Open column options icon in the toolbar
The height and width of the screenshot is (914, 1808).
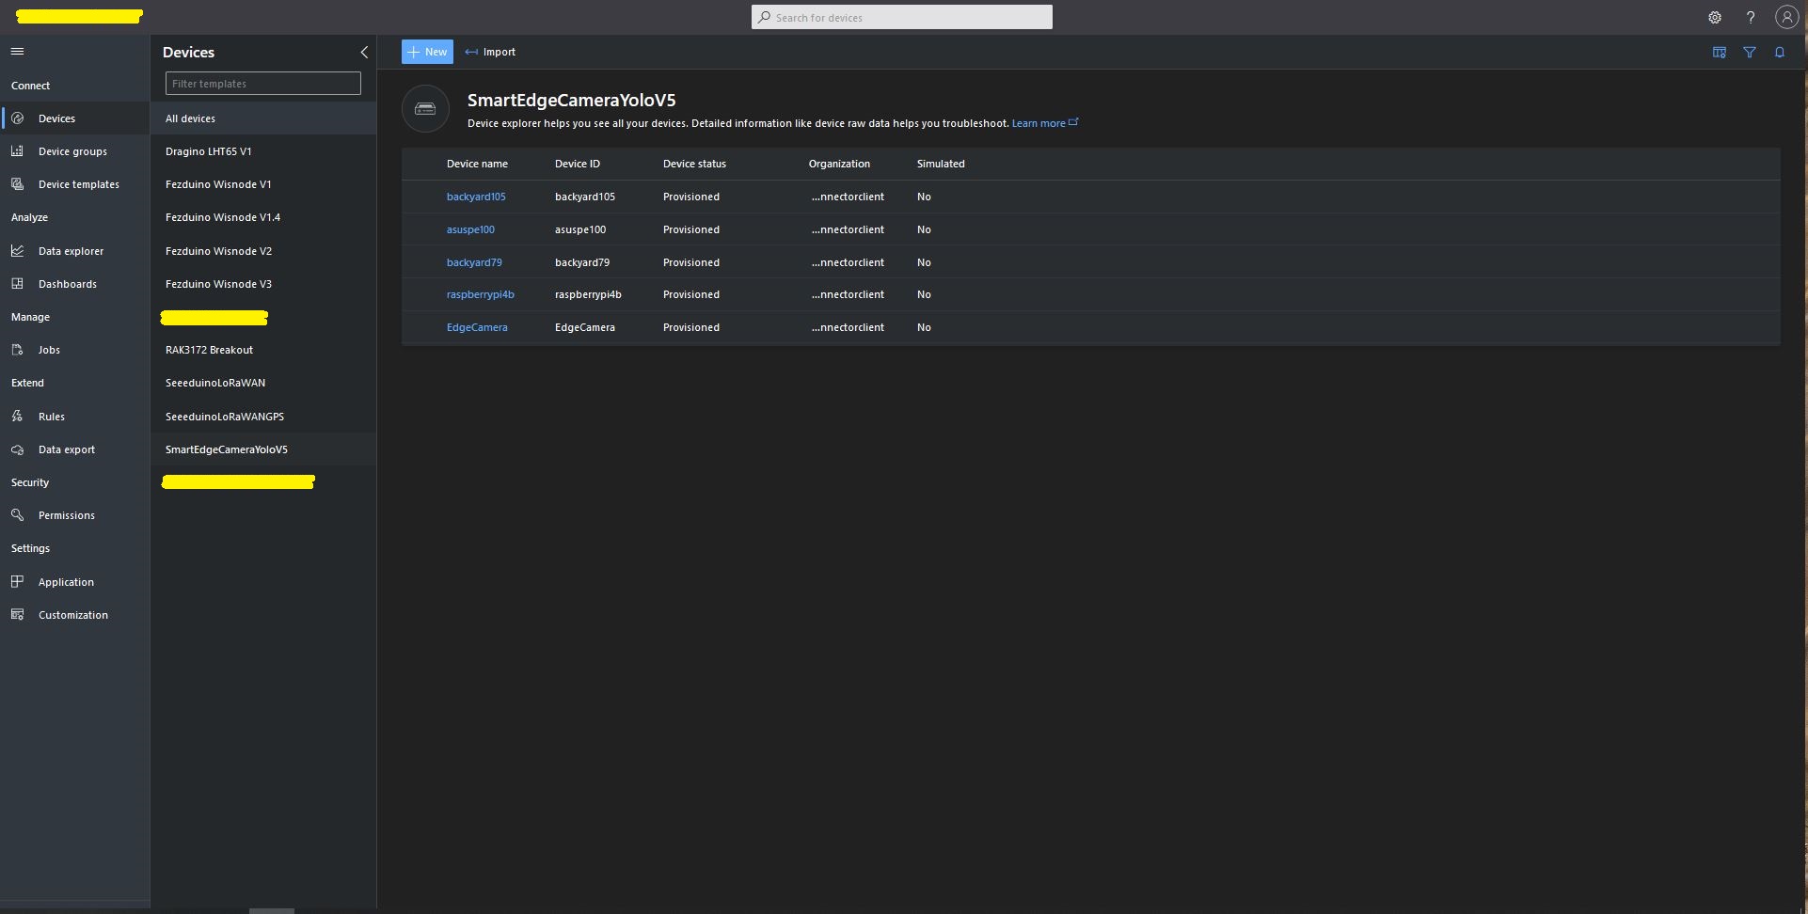point(1719,53)
